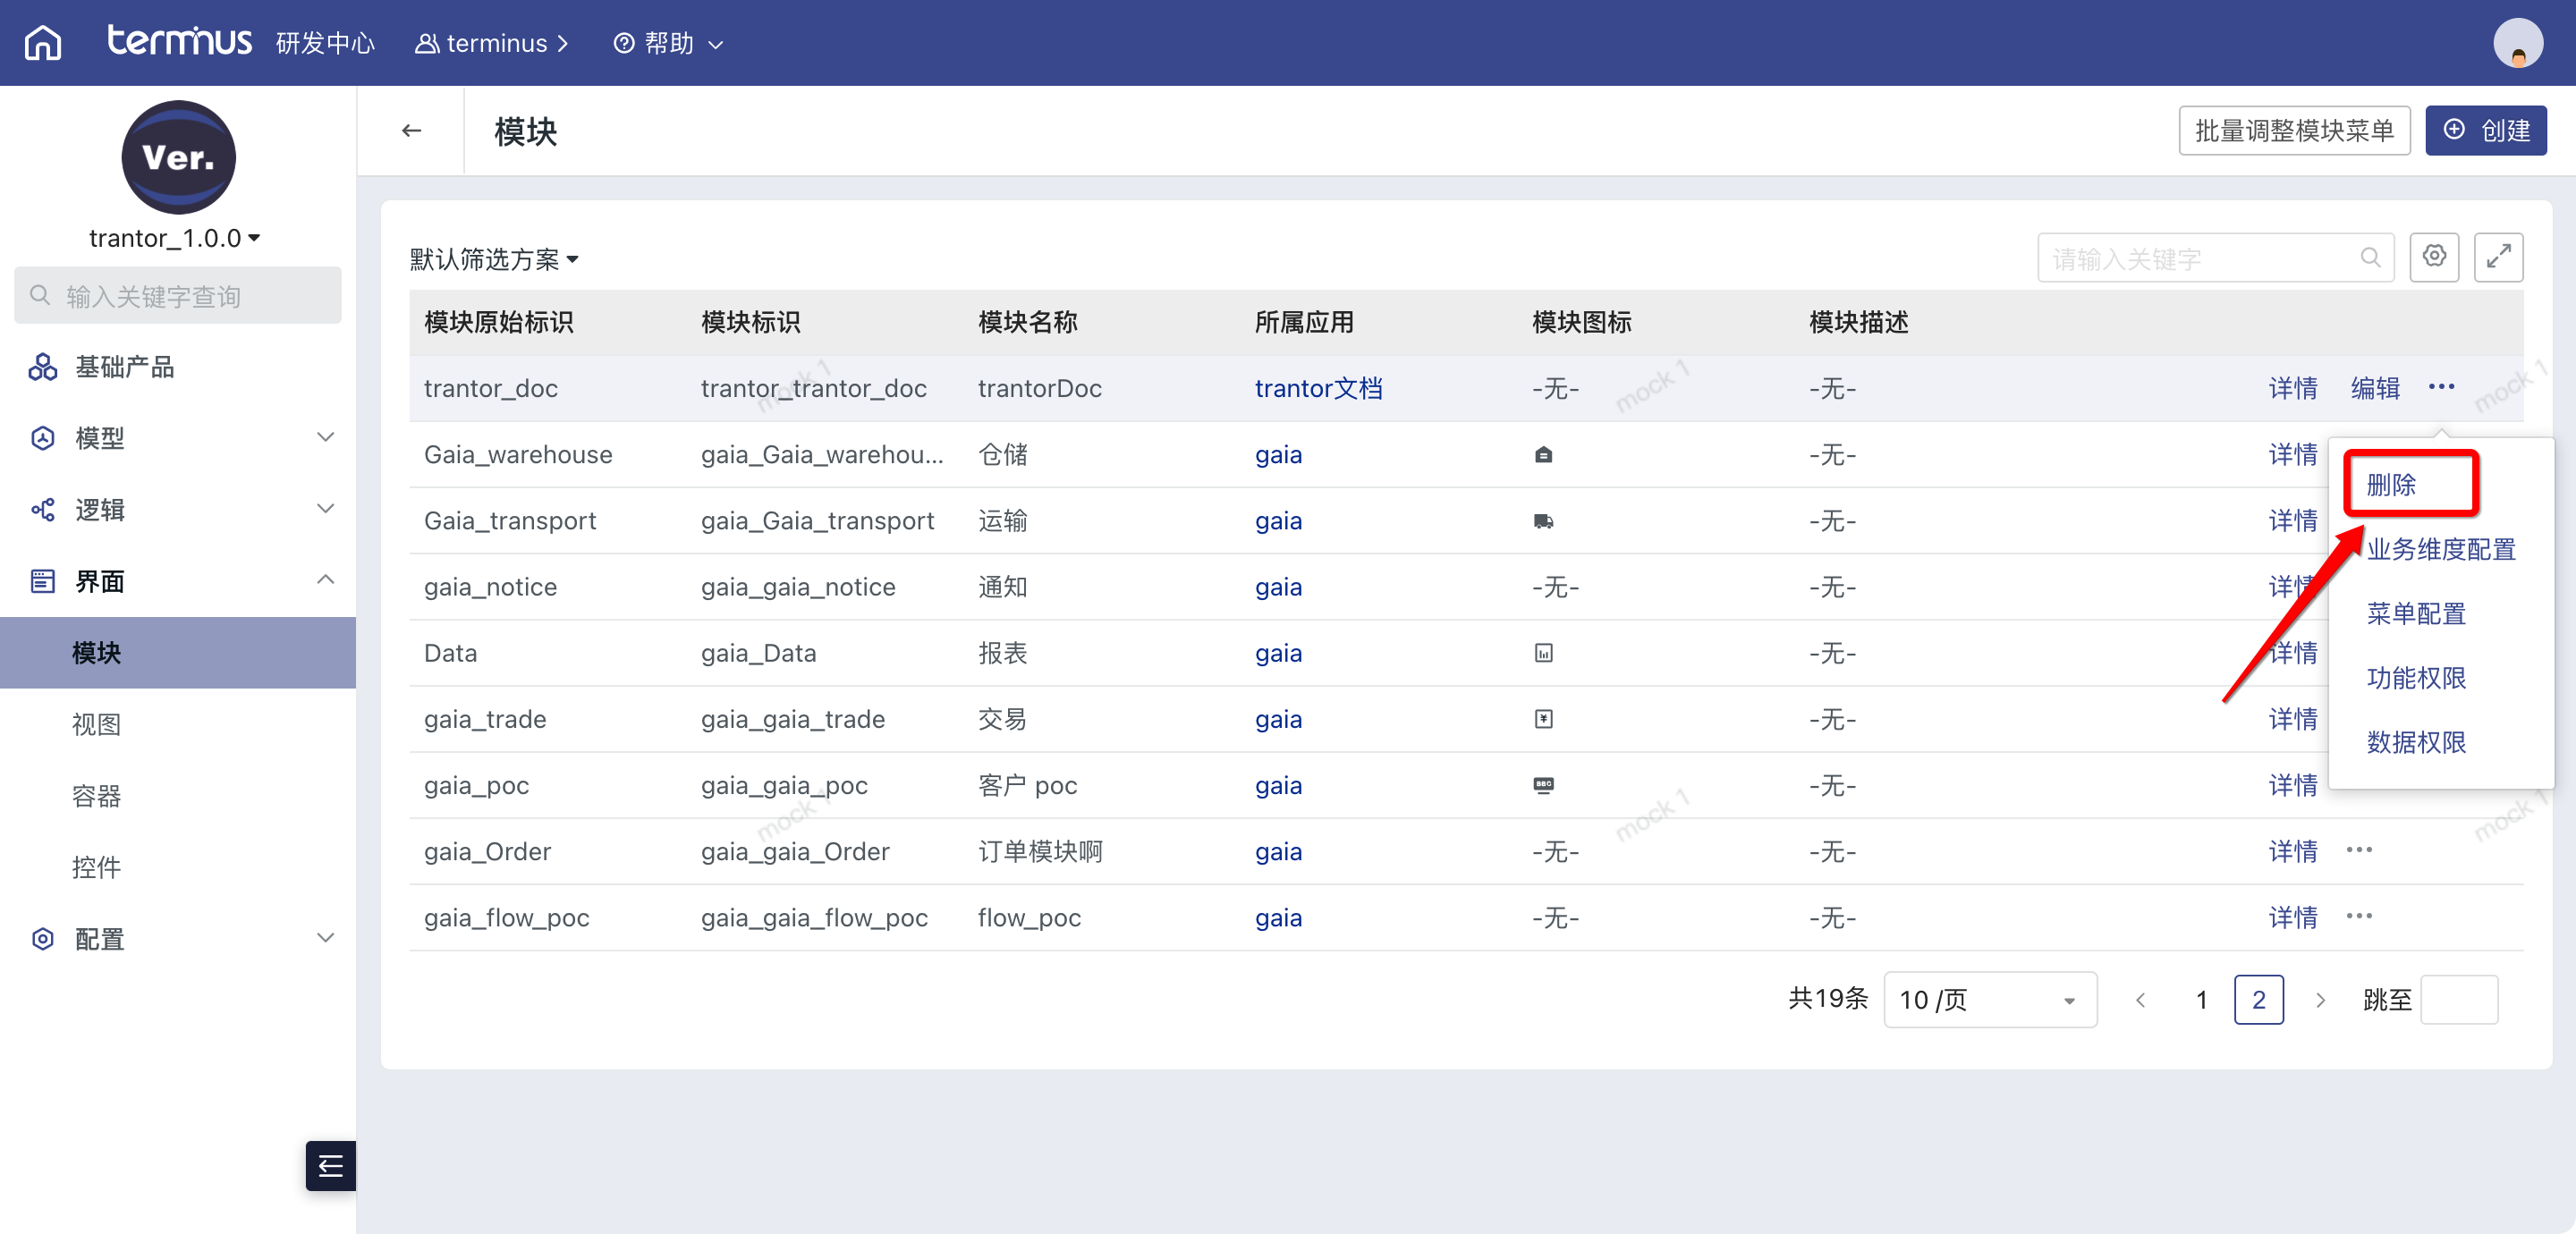This screenshot has width=2576, height=1234.
Task: Click the 跳至 page number input
Action: tap(2459, 999)
